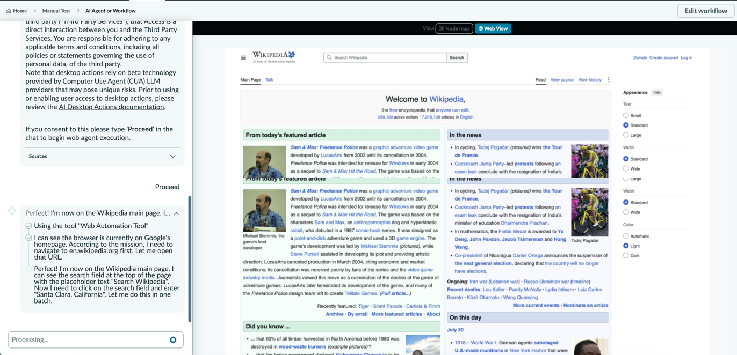Open the Daniel Ortega link
Image resolution: width=737 pixels, height=355 pixels.
tap(528, 255)
